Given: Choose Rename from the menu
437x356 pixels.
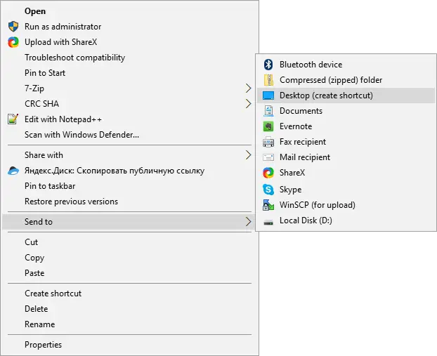Looking at the screenshot, I should (x=129, y=324).
